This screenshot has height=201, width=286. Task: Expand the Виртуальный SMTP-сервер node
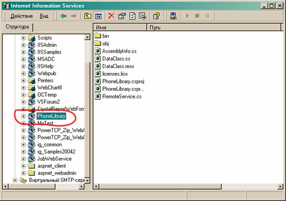[x=15, y=180]
